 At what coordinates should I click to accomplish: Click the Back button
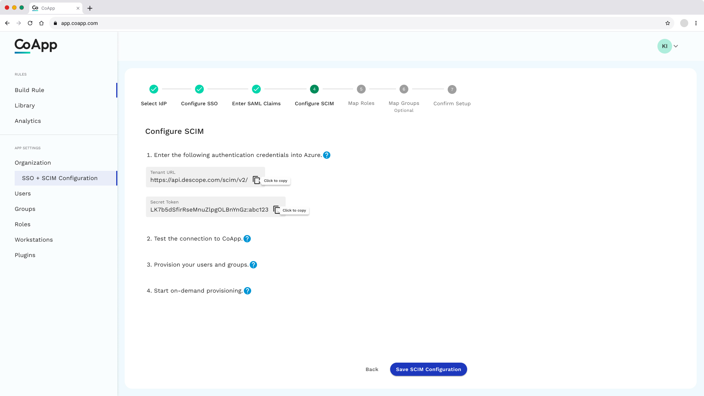(372, 369)
